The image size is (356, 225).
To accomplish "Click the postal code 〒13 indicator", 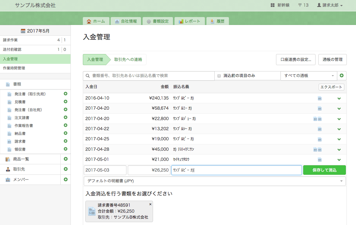I will point(303,5).
